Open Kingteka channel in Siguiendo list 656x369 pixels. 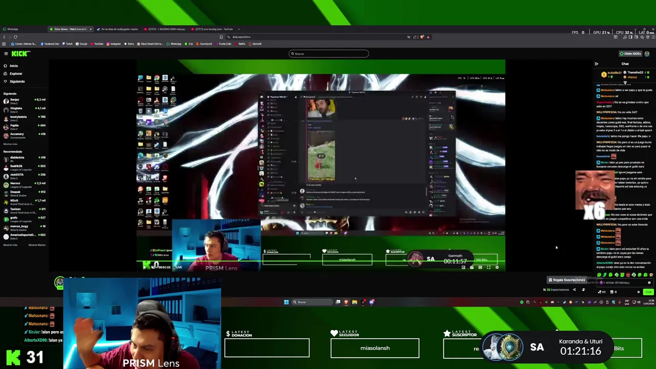point(24,110)
